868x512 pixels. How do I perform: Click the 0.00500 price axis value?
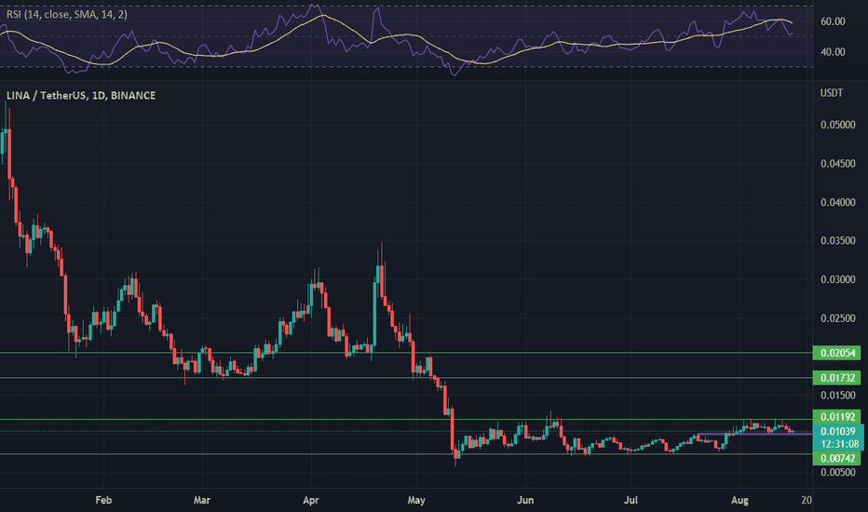tap(837, 472)
